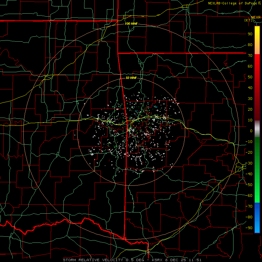Viewport: 262px width, 262px height.
Task: Click the -20 value on velocity scale
Action: 249,152
